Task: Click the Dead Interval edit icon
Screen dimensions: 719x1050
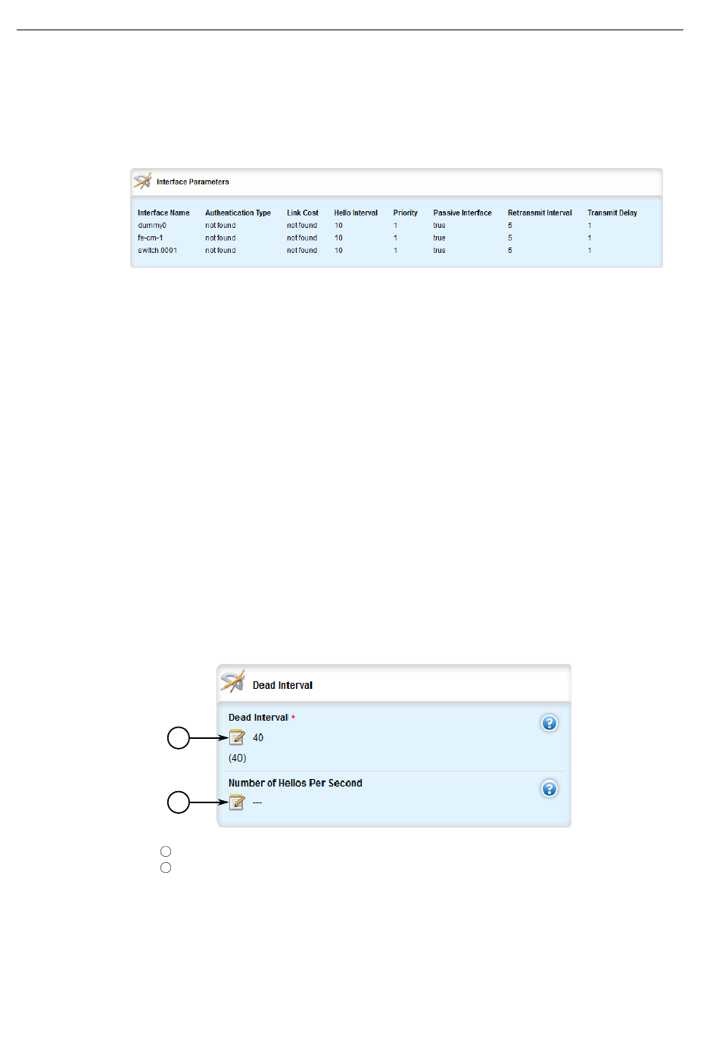Action: point(237,737)
